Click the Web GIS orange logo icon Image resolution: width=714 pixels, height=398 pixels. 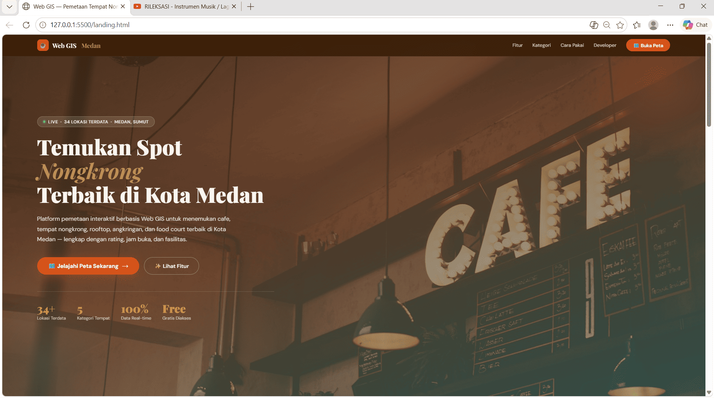43,45
